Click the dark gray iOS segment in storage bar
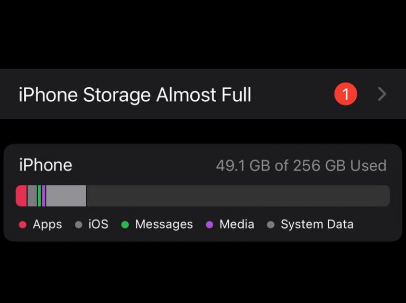The image size is (406, 303). point(32,196)
